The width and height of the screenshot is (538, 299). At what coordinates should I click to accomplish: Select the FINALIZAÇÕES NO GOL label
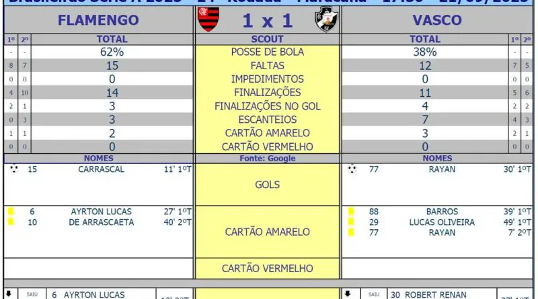pyautogui.click(x=267, y=106)
